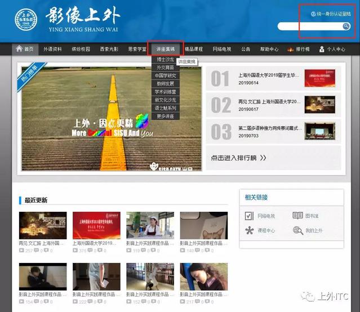Select 教师发展 from the dropdown
Screen dimensions: 360x312
pos(166,83)
